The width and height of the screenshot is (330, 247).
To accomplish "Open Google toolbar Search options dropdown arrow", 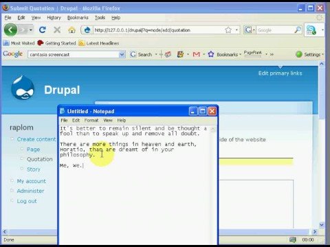I will pos(156,54).
